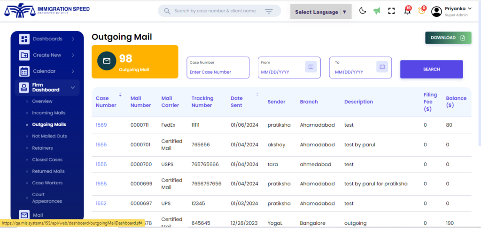
Task: Sort by Case Number arrows
Action: pyautogui.click(x=120, y=95)
